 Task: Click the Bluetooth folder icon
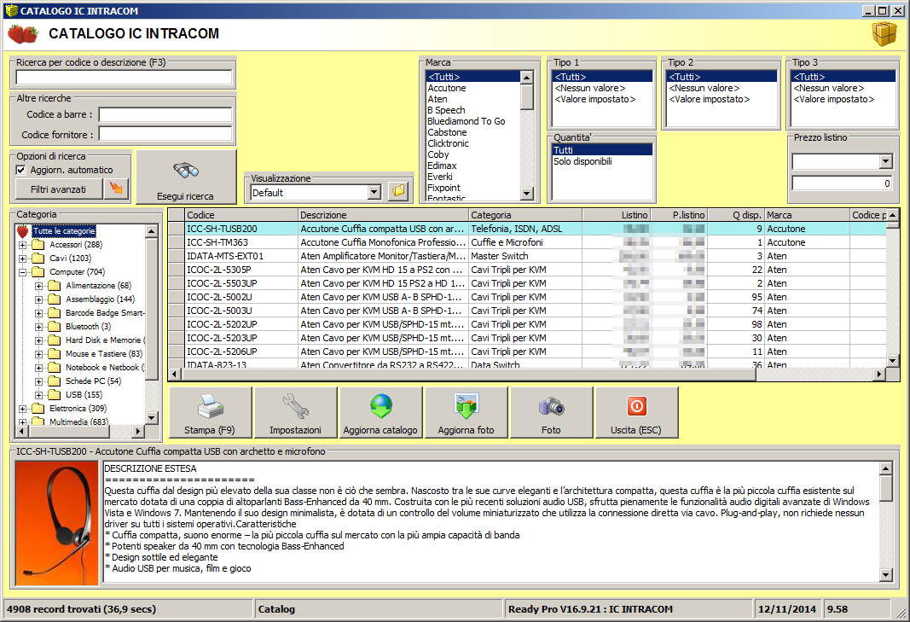pyautogui.click(x=55, y=327)
